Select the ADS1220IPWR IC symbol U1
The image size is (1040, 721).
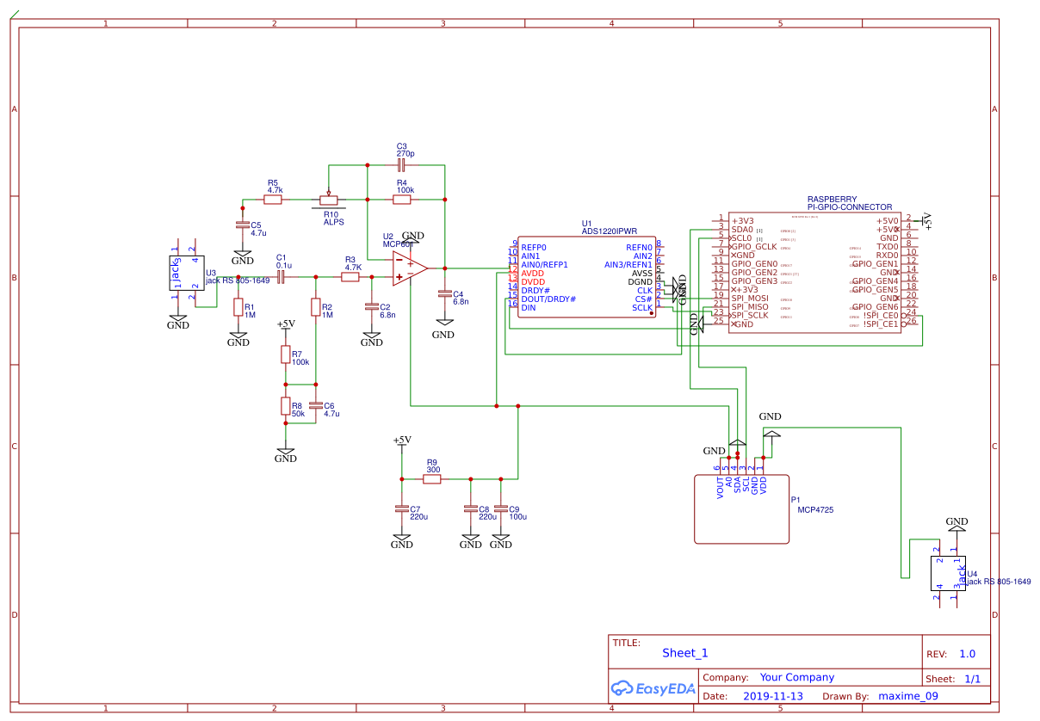[585, 275]
